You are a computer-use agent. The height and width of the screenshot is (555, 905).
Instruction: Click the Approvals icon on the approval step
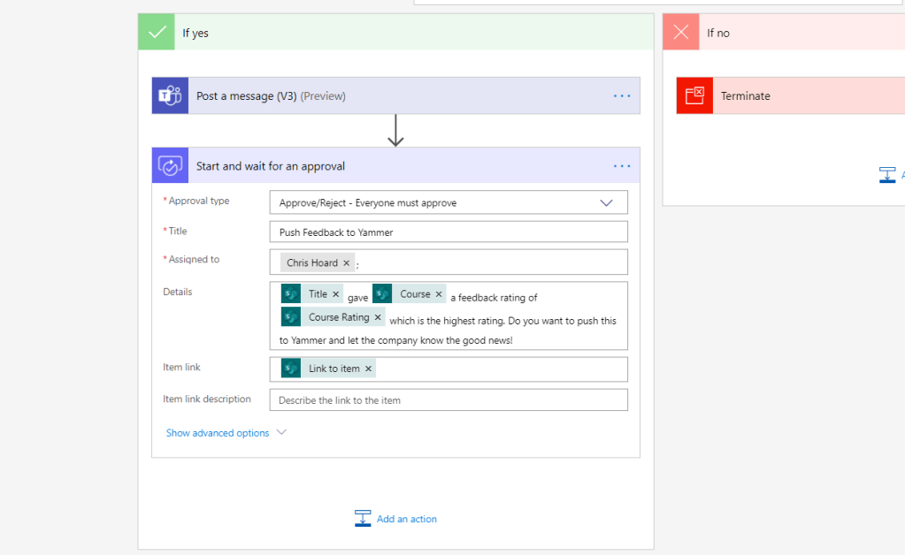coord(170,166)
